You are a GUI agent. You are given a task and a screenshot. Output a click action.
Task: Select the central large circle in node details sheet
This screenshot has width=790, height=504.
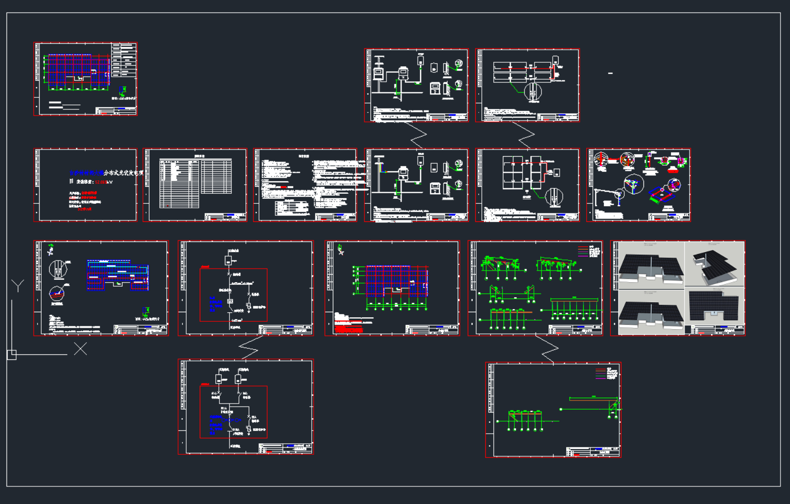point(633,184)
